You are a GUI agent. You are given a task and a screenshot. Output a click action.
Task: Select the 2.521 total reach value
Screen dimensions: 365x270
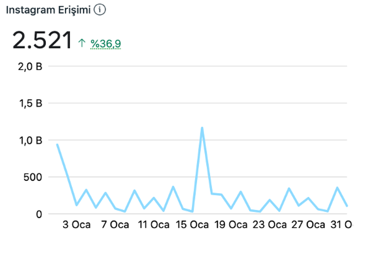42,41
